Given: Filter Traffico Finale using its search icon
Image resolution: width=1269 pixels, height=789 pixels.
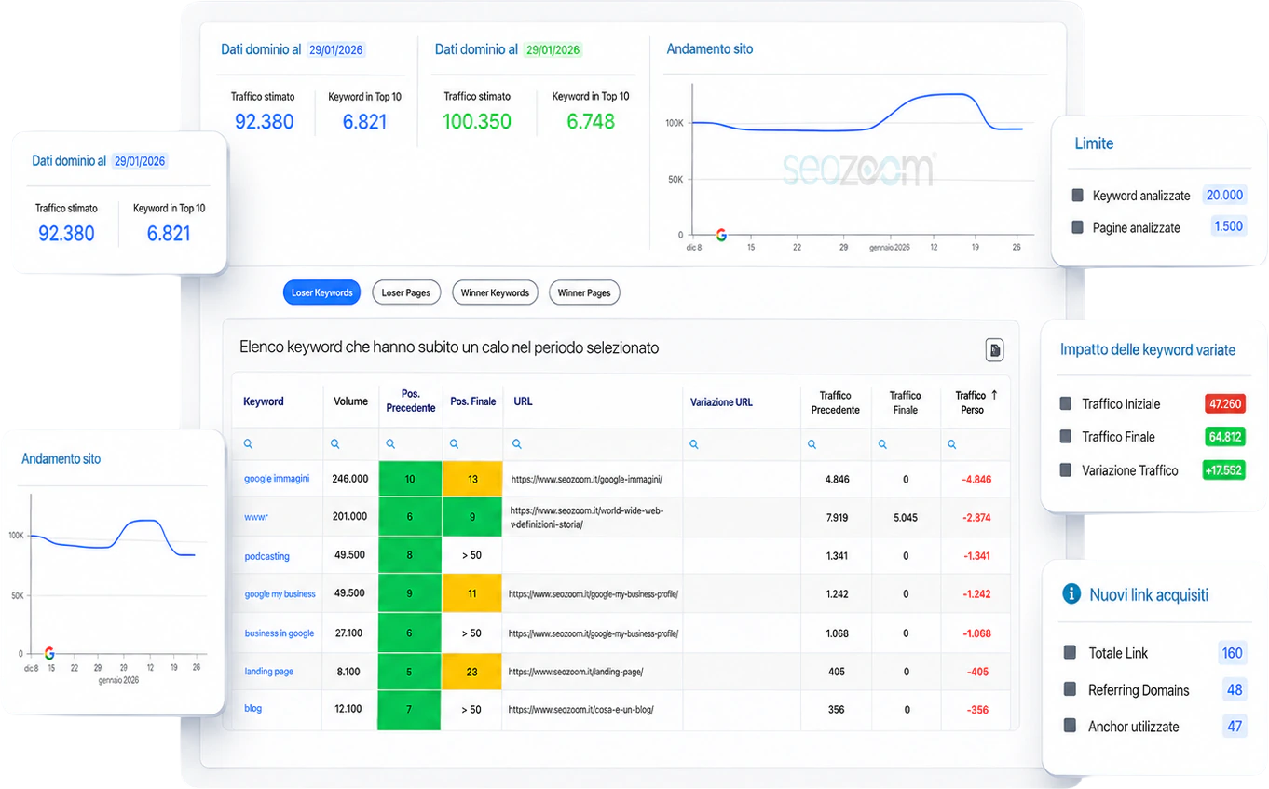Looking at the screenshot, I should tap(883, 444).
